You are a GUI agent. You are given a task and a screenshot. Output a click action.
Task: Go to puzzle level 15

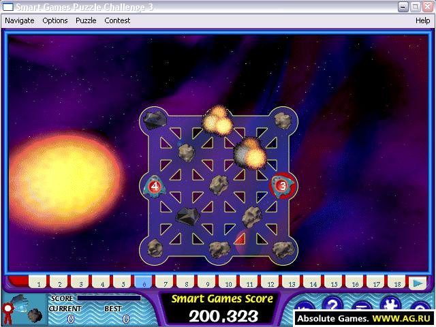point(334,283)
